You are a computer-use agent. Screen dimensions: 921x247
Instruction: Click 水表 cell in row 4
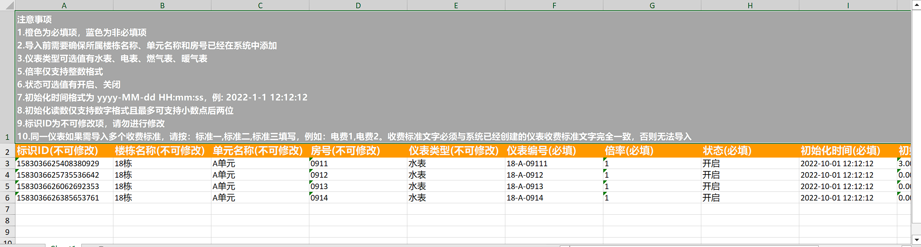(456, 175)
